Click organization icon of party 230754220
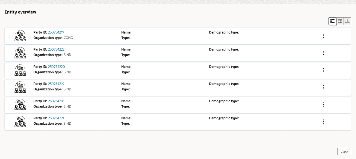The image size is (356, 159). pyautogui.click(x=20, y=70)
